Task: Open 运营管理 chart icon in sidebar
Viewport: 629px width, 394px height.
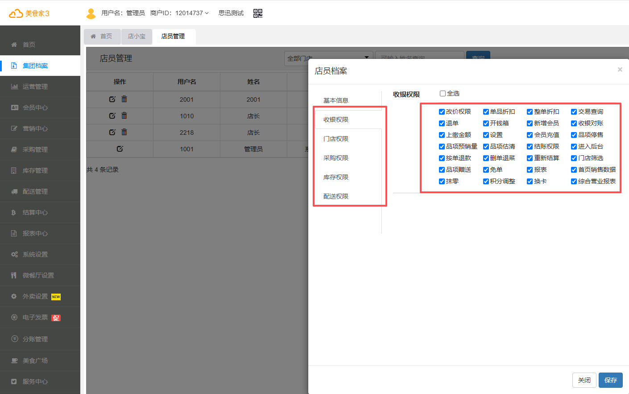Action: click(14, 87)
